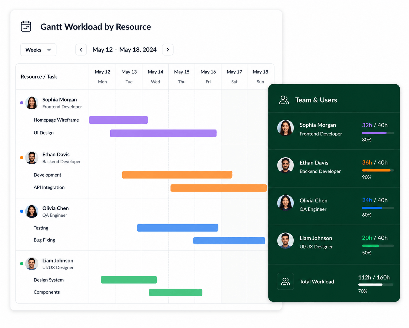
Task: Select the API Integration orange bar
Action: pyautogui.click(x=219, y=188)
